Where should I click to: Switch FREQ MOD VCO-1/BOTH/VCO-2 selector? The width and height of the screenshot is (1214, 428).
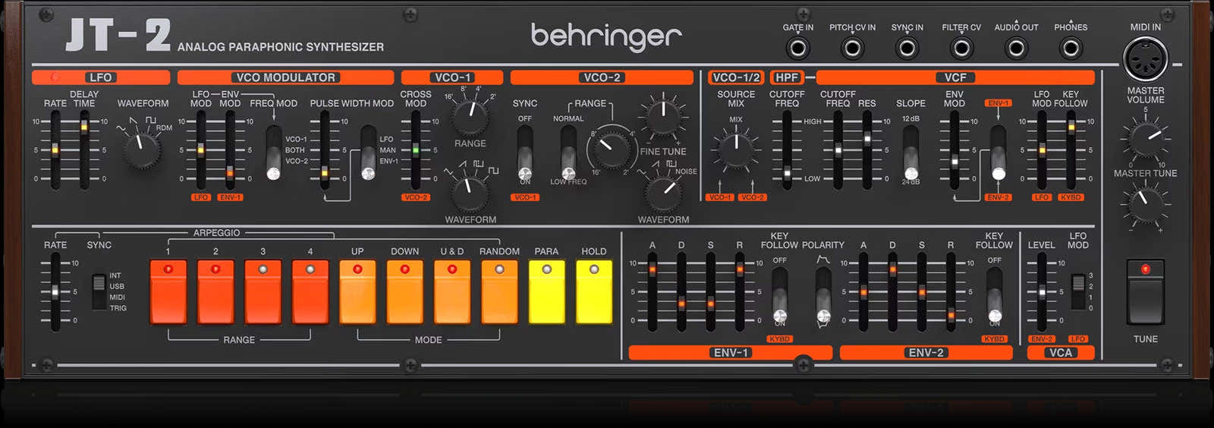pos(273,152)
